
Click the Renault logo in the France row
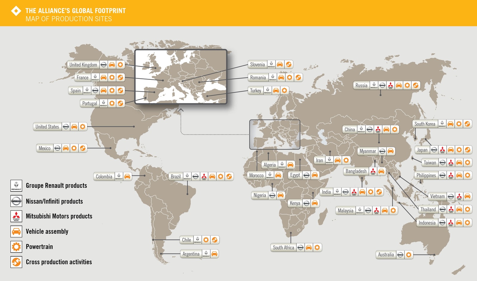(95, 77)
